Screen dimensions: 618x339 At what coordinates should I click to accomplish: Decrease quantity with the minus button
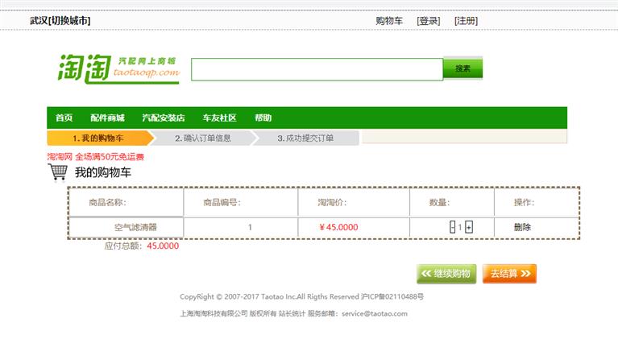(452, 228)
